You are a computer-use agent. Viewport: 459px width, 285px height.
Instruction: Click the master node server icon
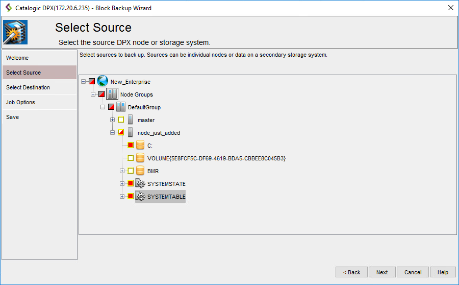[x=131, y=120]
